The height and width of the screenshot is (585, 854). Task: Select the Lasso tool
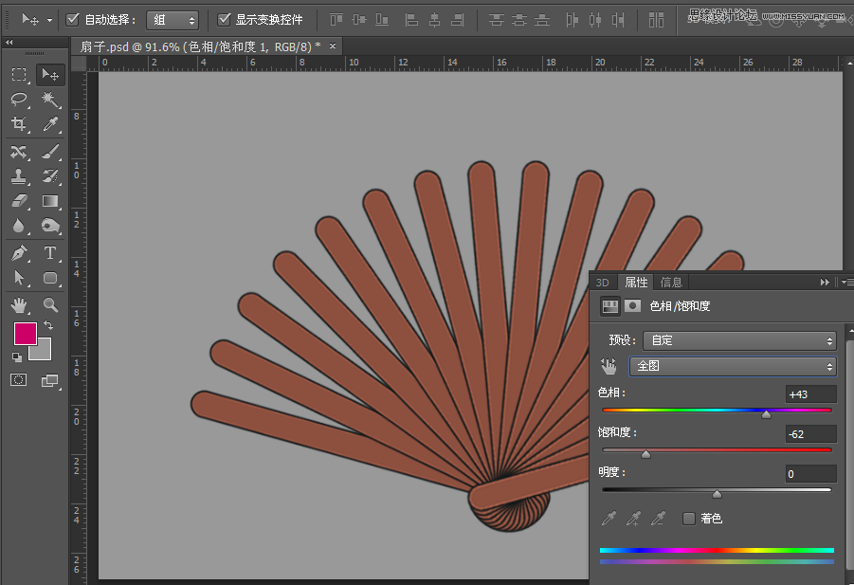coord(19,100)
